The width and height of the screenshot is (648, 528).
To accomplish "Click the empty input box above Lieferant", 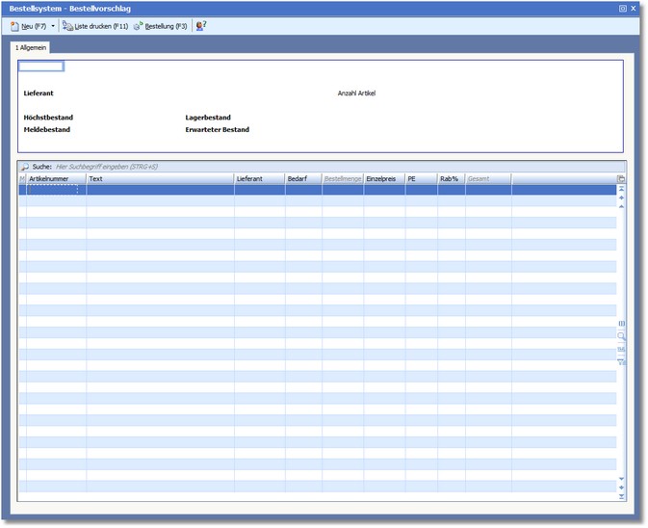I will click(x=41, y=66).
